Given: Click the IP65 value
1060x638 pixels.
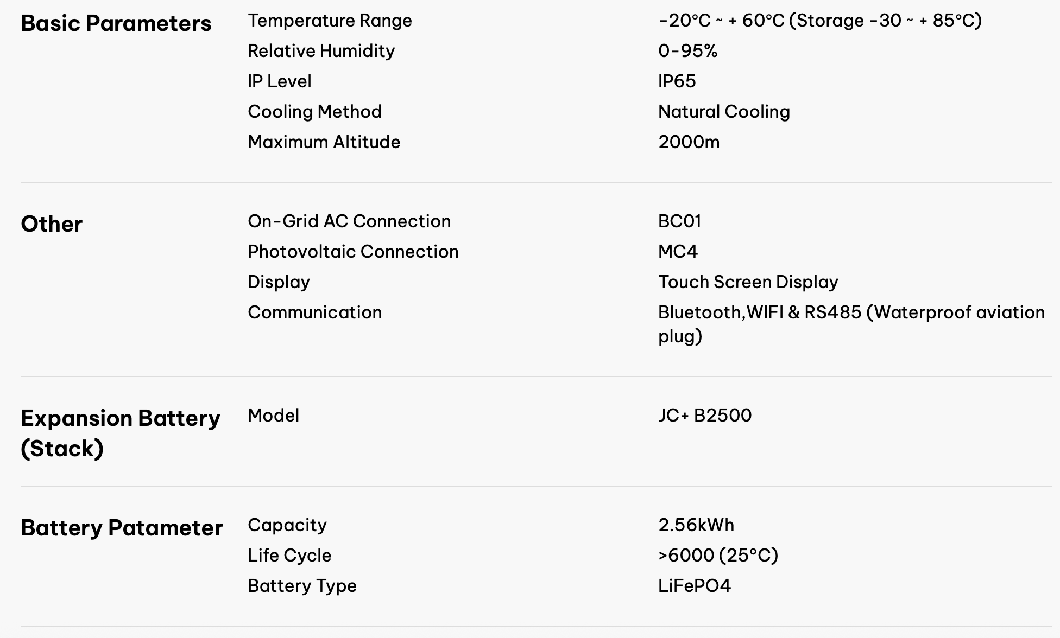Looking at the screenshot, I should click(x=677, y=81).
